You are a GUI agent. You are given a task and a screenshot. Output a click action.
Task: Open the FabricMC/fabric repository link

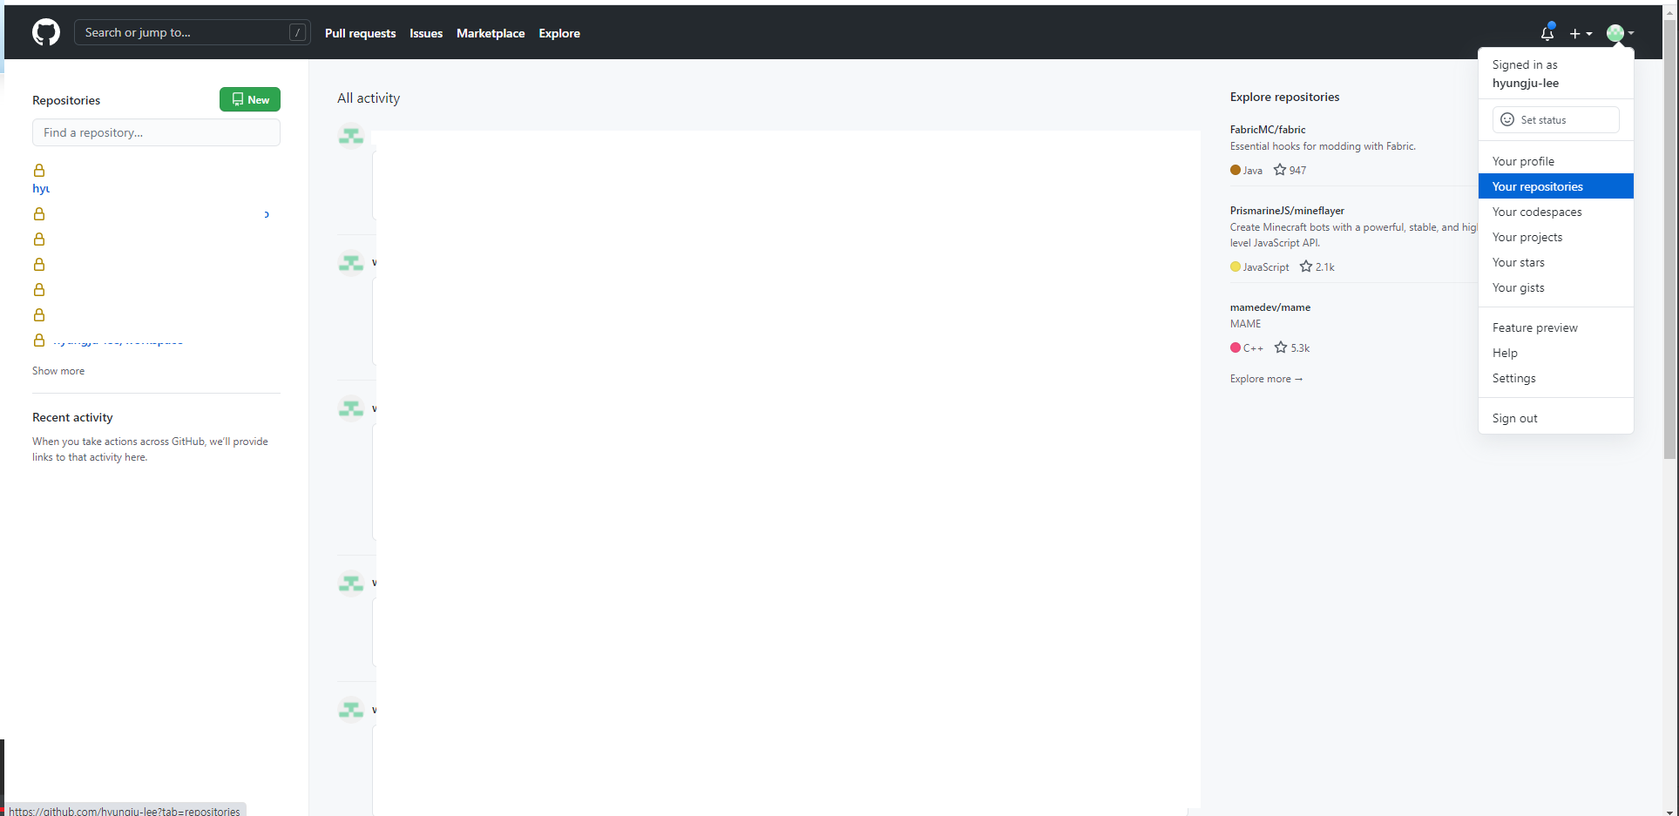point(1267,130)
